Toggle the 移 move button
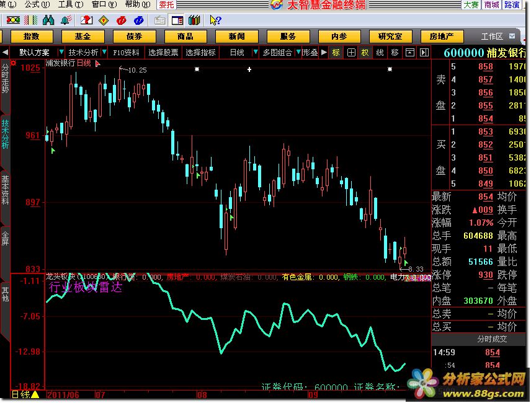 pyautogui.click(x=395, y=53)
